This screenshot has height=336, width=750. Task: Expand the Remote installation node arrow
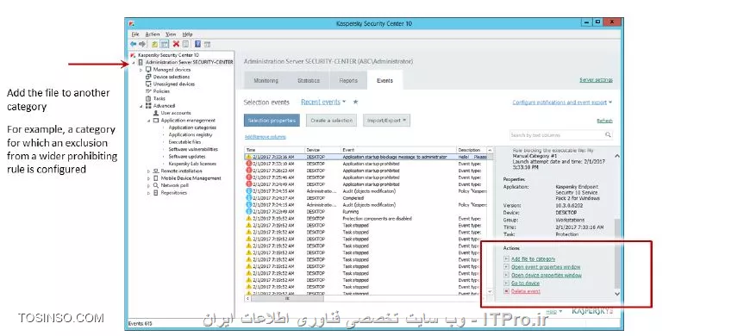(149, 171)
